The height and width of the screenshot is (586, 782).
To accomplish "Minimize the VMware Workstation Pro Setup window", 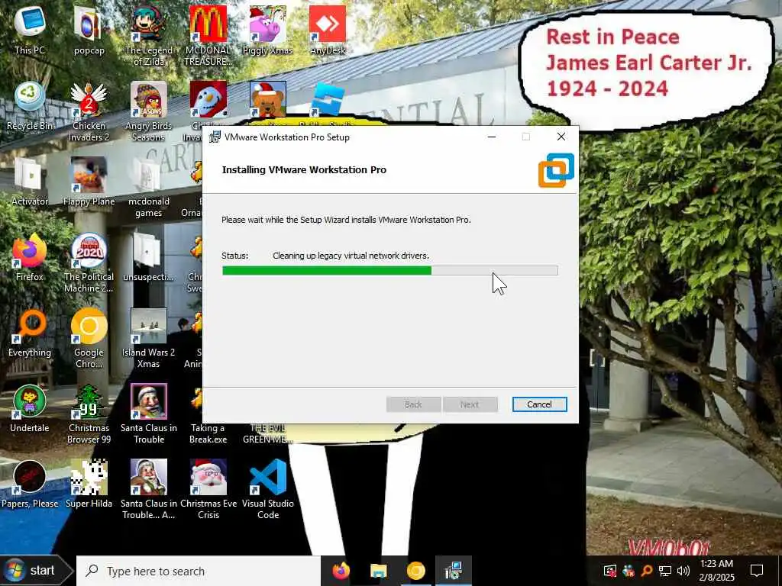I will click(492, 137).
